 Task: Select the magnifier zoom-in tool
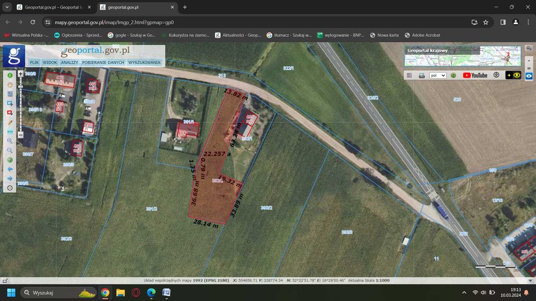(x=10, y=141)
